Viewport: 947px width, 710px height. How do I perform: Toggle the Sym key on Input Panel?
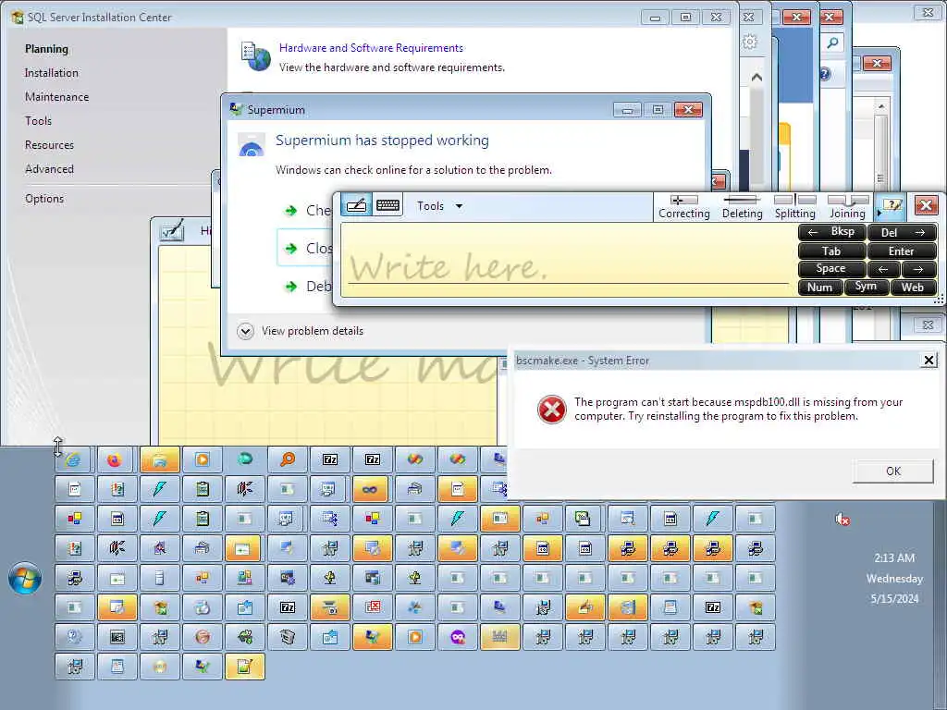click(x=866, y=287)
